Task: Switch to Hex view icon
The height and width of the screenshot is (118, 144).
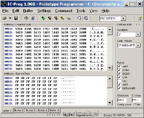Action: click(86, 18)
